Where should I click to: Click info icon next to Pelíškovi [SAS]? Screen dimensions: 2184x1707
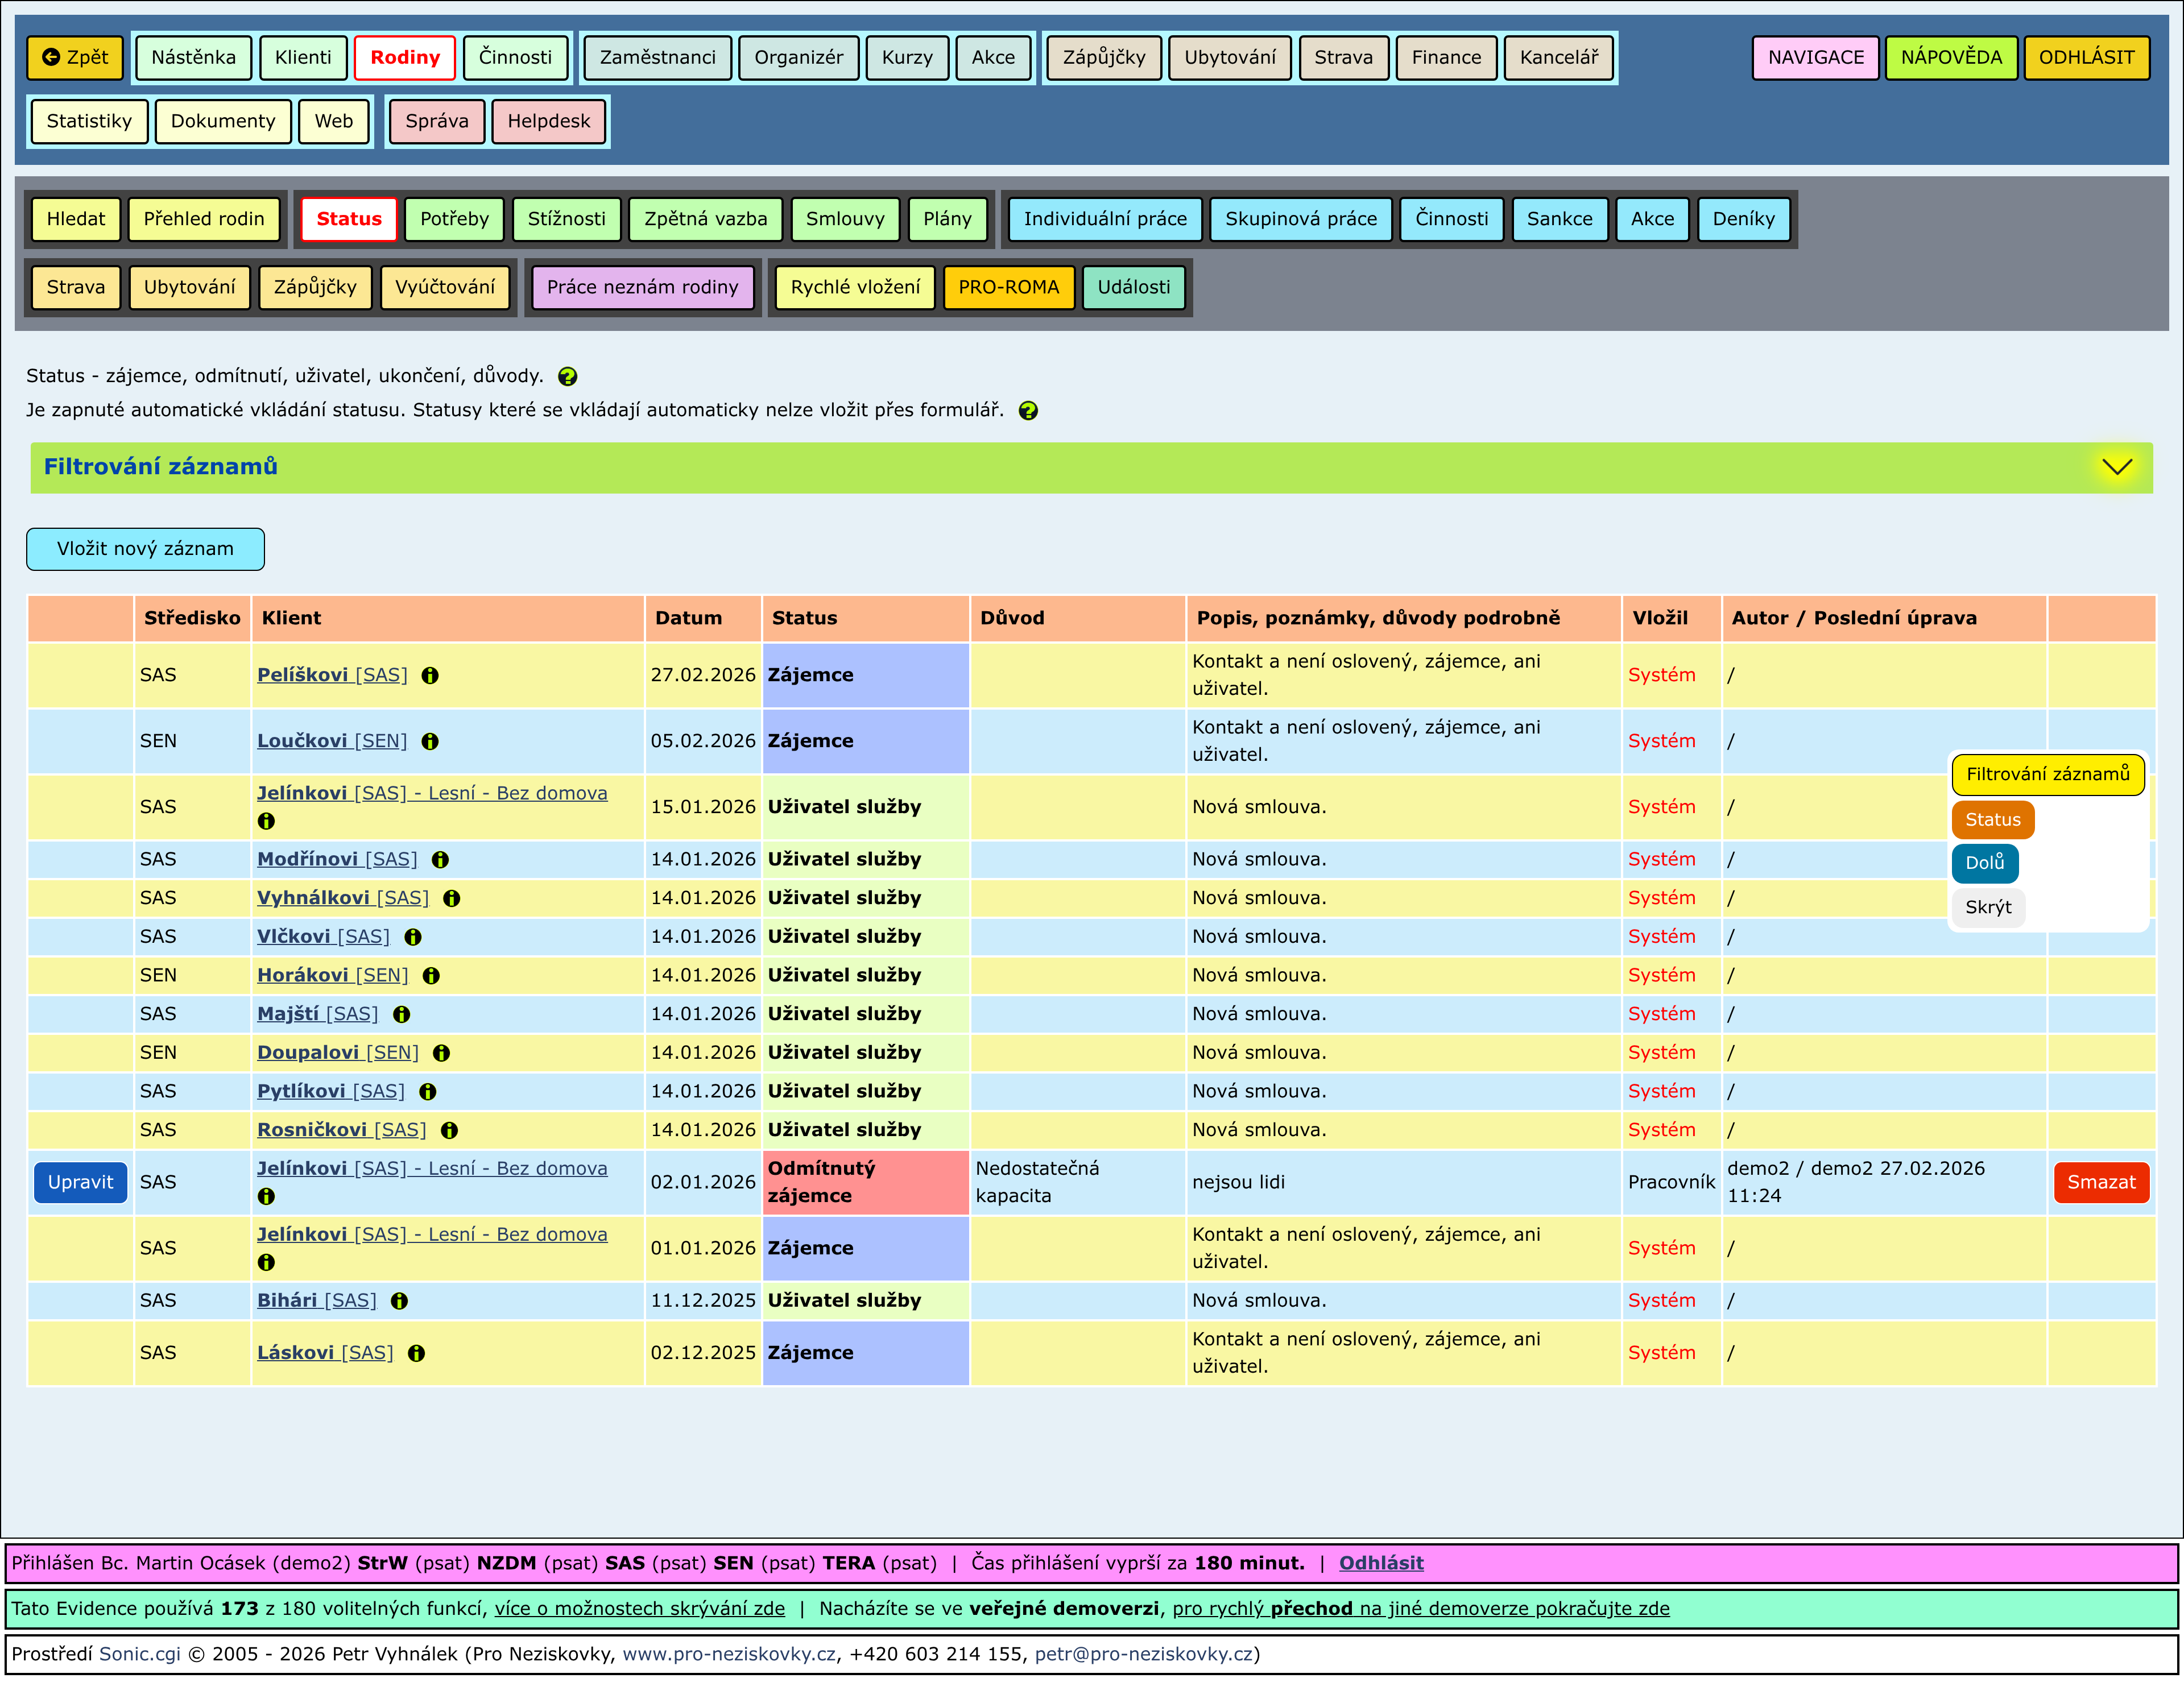tap(430, 675)
